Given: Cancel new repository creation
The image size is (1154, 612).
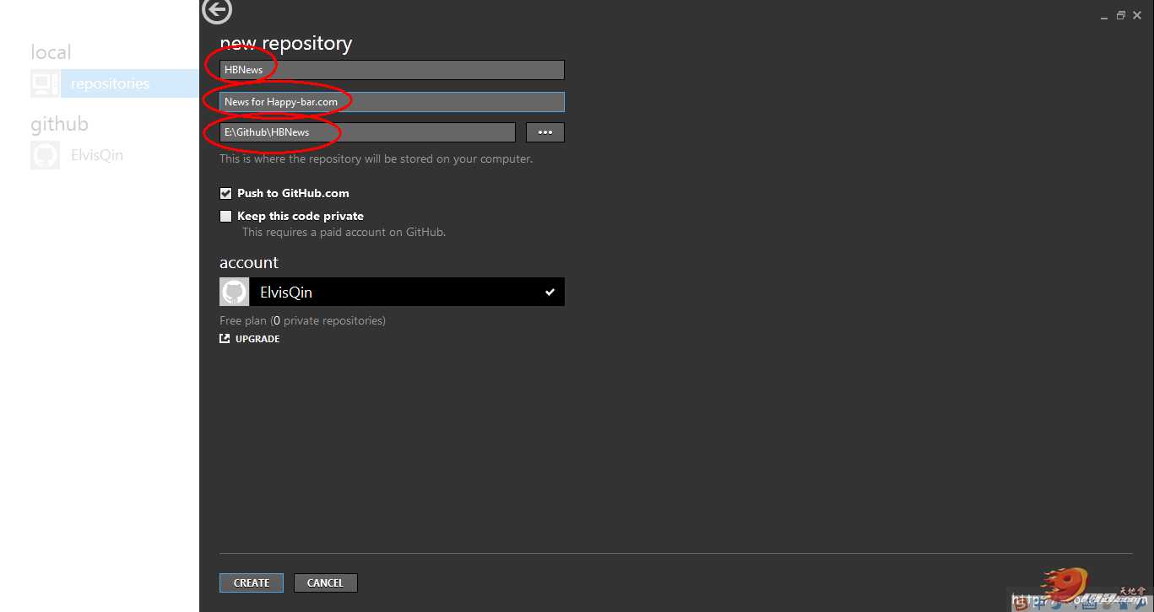Looking at the screenshot, I should pos(325,582).
